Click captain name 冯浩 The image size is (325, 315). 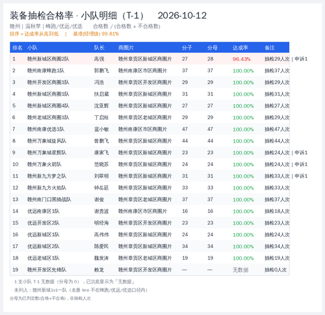coord(99,83)
